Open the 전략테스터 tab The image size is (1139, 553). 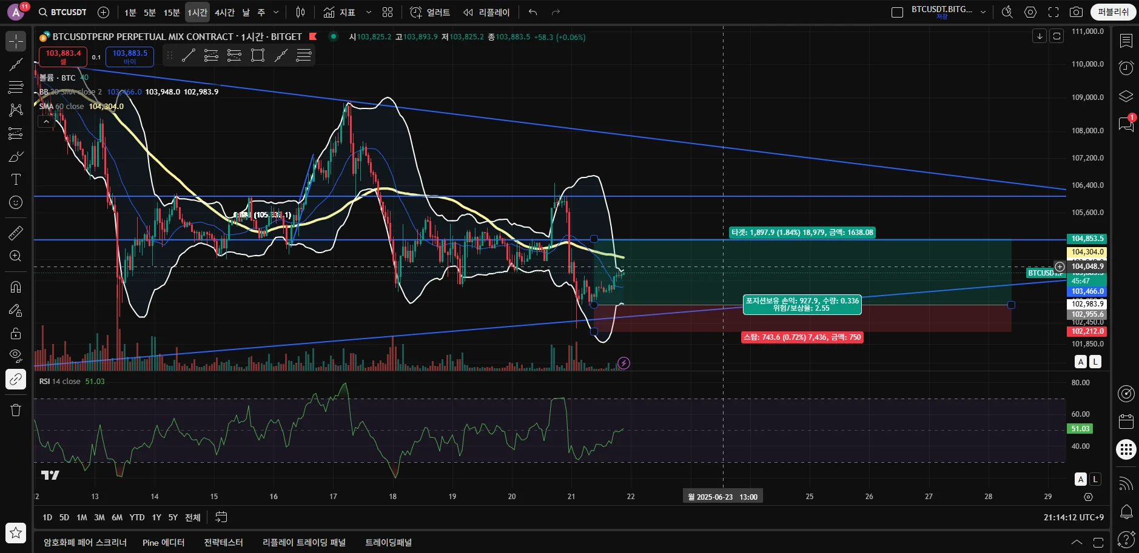coord(223,543)
